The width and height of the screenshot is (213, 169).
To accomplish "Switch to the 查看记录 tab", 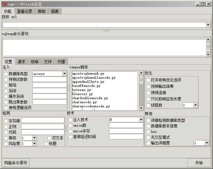I will tap(25, 11).
